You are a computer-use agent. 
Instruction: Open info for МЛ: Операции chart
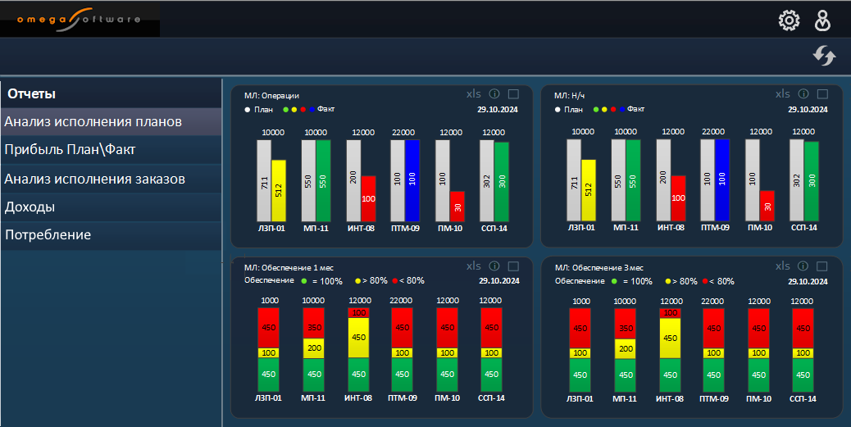coord(494,94)
